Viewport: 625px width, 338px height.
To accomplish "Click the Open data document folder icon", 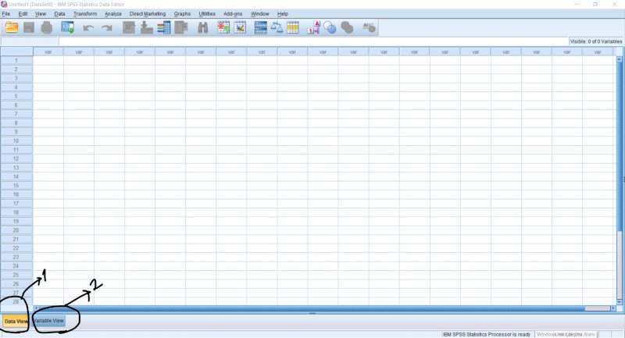I will (x=12, y=27).
